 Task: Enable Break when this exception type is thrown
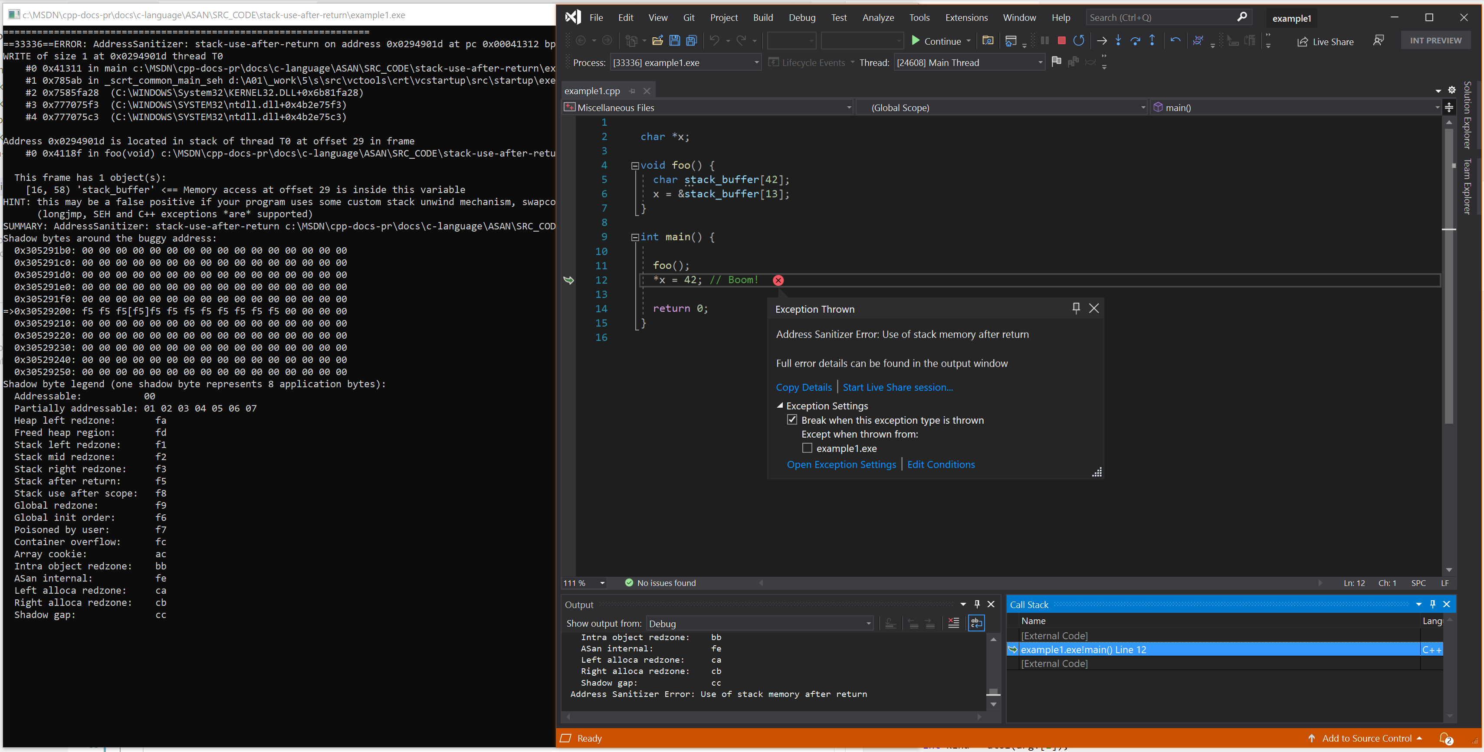coord(791,420)
